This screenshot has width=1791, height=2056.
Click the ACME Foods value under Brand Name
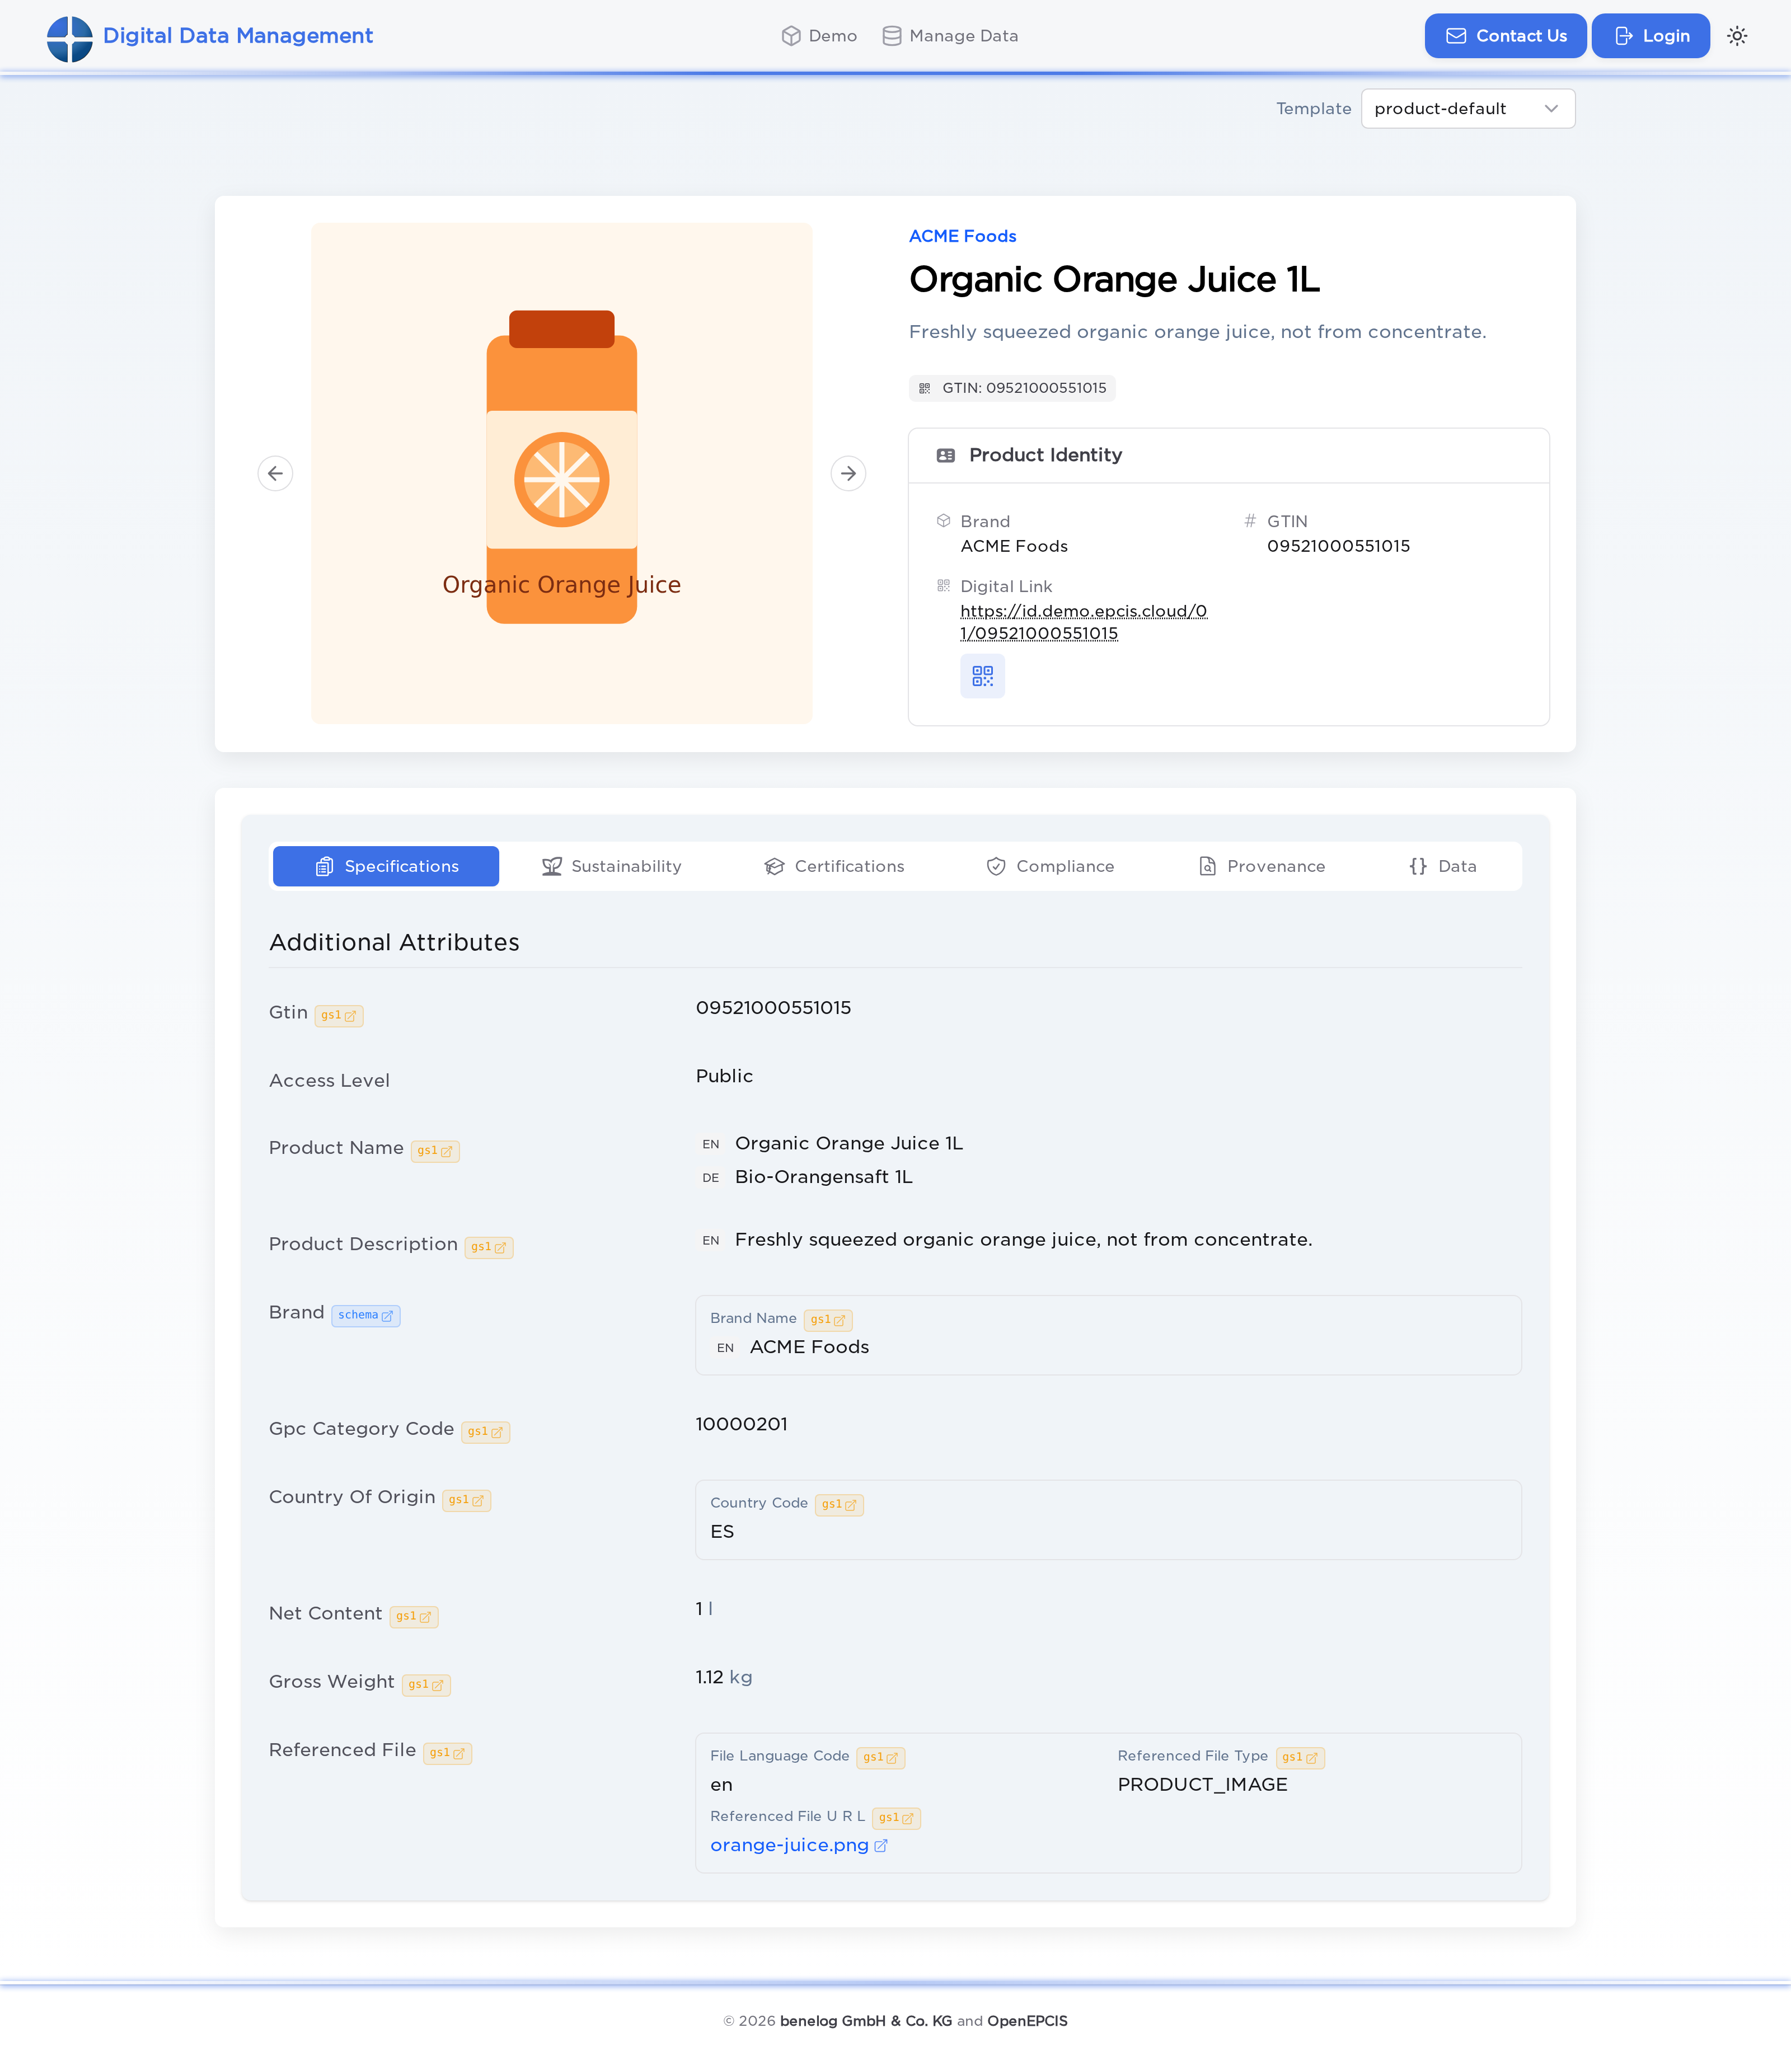809,1348
